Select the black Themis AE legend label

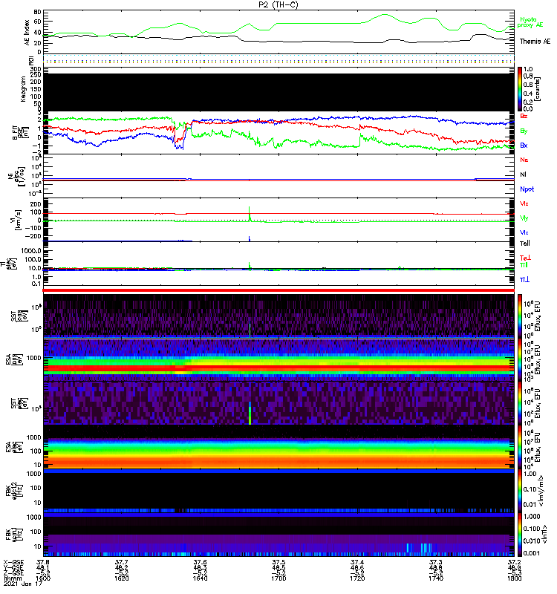click(x=535, y=42)
